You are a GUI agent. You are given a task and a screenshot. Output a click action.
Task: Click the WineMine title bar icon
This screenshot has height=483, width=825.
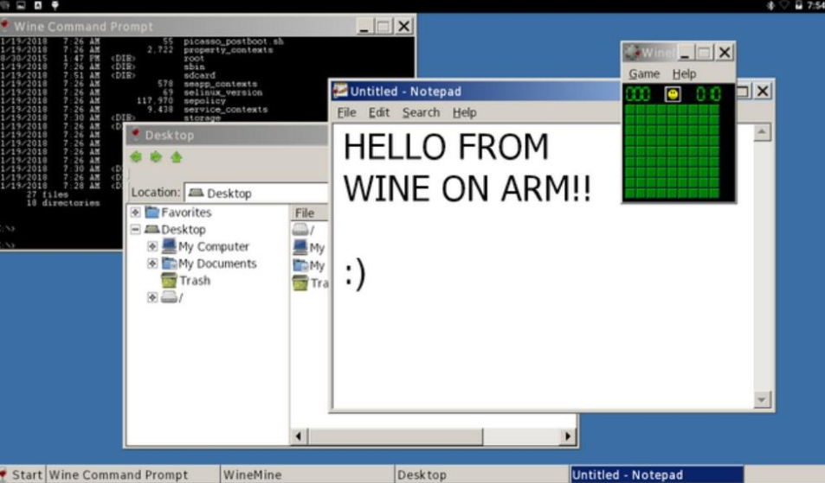click(631, 52)
